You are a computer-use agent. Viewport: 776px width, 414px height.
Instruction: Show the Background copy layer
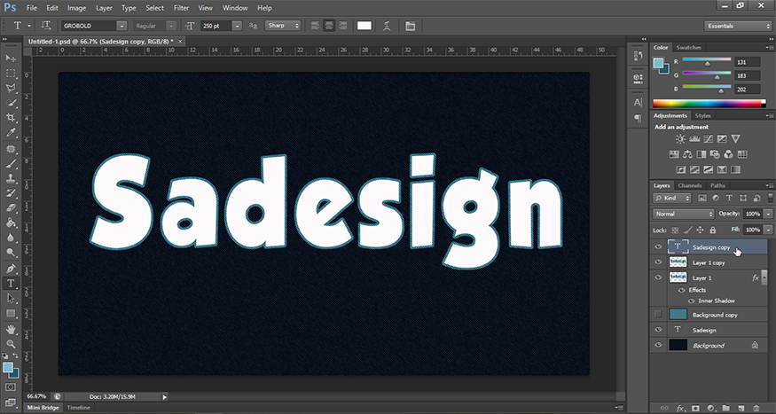[x=658, y=314]
